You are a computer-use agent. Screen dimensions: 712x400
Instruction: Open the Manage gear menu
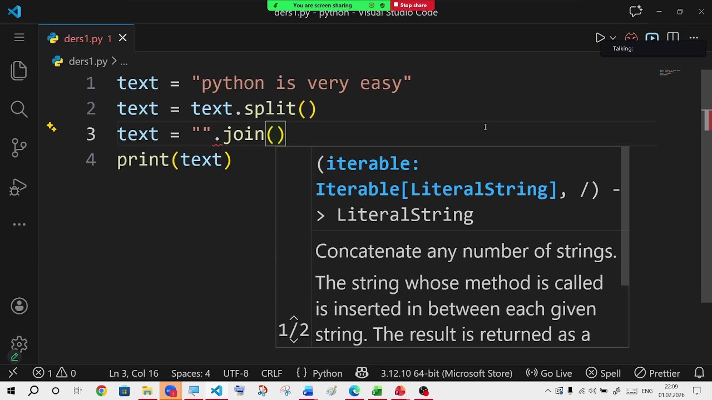(19, 345)
